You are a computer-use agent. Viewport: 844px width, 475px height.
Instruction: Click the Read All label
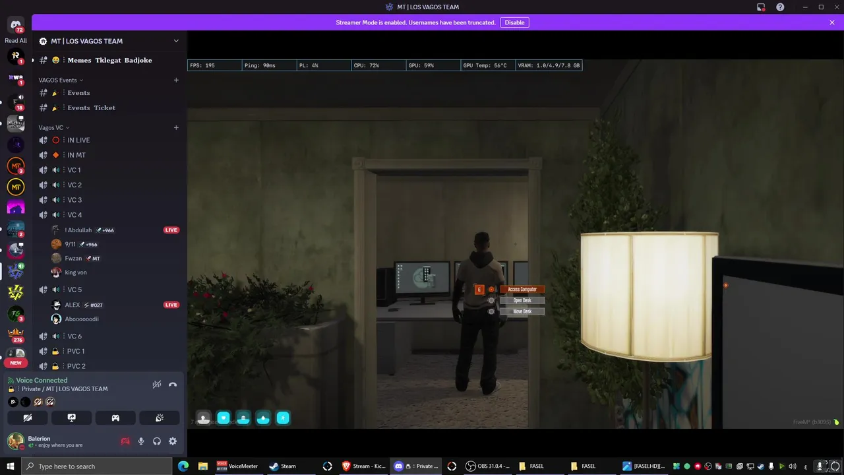[16, 41]
